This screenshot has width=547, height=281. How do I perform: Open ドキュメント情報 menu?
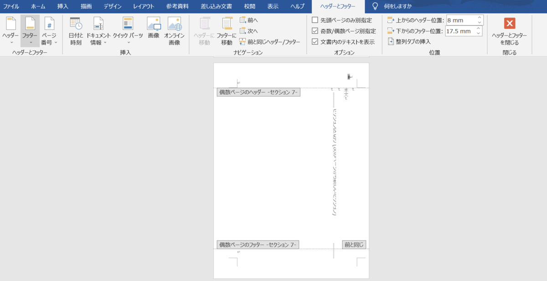coord(98,31)
